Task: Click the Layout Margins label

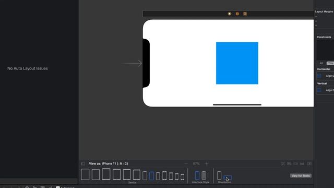Action: click(324, 11)
